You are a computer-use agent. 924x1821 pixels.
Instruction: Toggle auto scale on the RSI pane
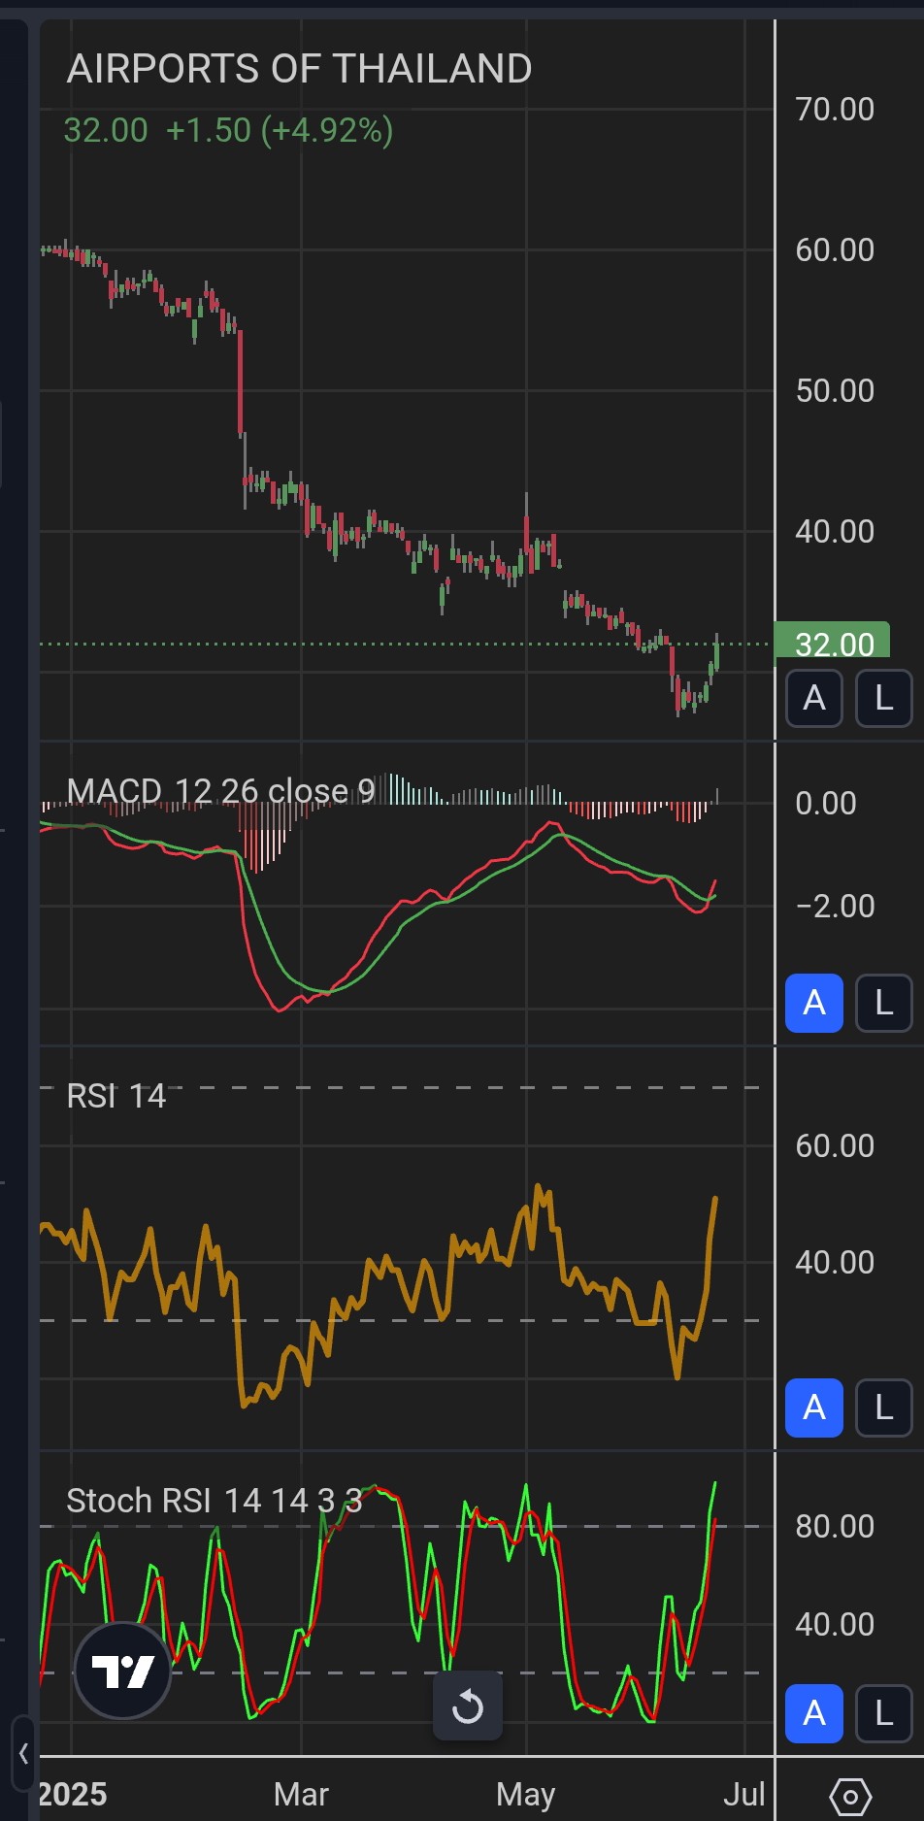814,1407
